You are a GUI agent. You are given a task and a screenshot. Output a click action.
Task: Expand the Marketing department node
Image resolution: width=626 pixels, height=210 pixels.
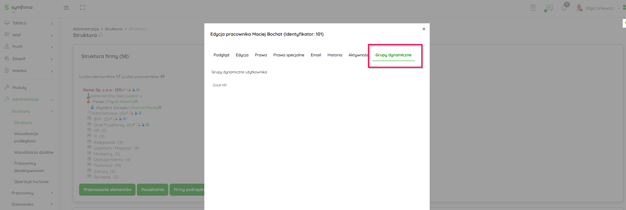89,153
